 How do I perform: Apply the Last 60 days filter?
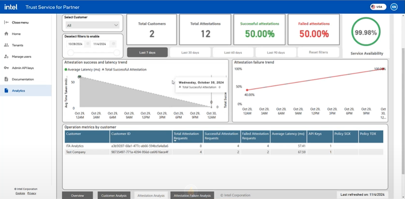click(233, 53)
